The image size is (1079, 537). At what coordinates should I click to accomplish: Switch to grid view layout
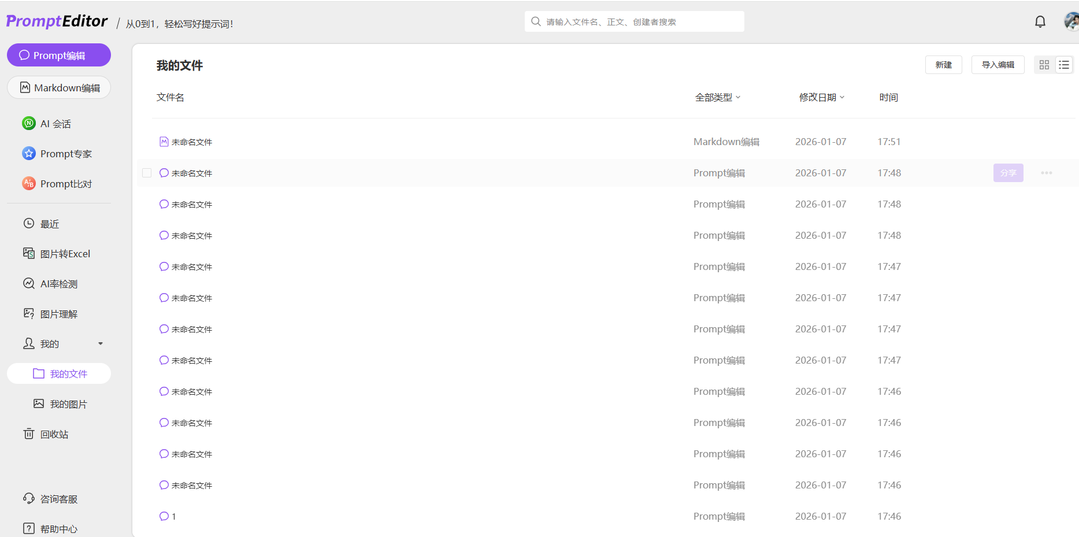[1044, 65]
